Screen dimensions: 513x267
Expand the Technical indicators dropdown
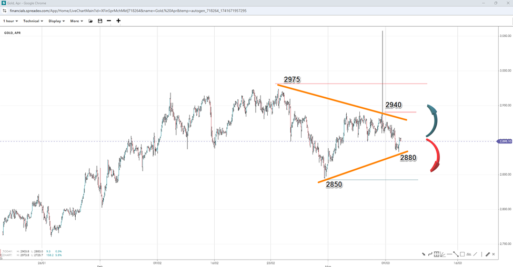click(x=33, y=21)
